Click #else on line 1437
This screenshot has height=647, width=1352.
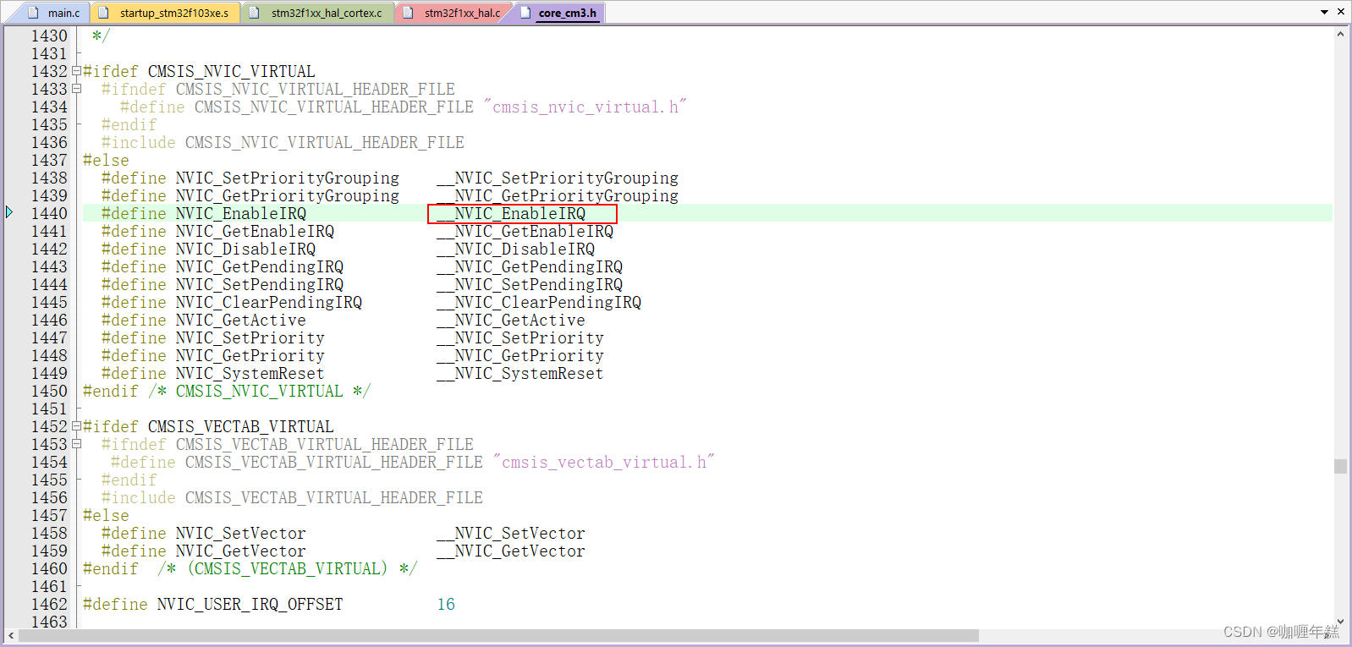pos(106,160)
